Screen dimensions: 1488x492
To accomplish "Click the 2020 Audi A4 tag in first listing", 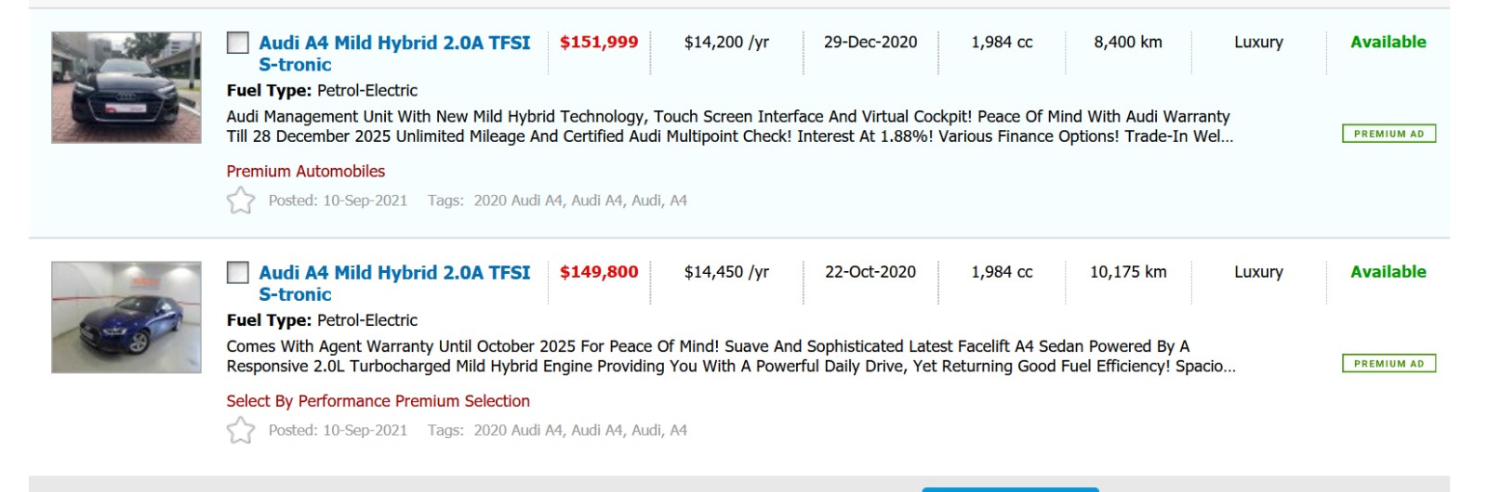I will point(517,201).
